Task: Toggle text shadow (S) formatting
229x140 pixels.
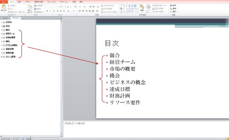Action: tap(57, 11)
